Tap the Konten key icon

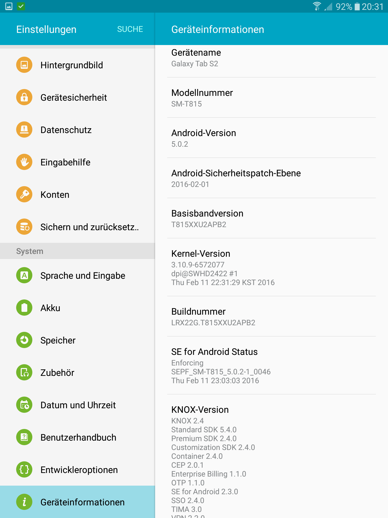coord(24,195)
